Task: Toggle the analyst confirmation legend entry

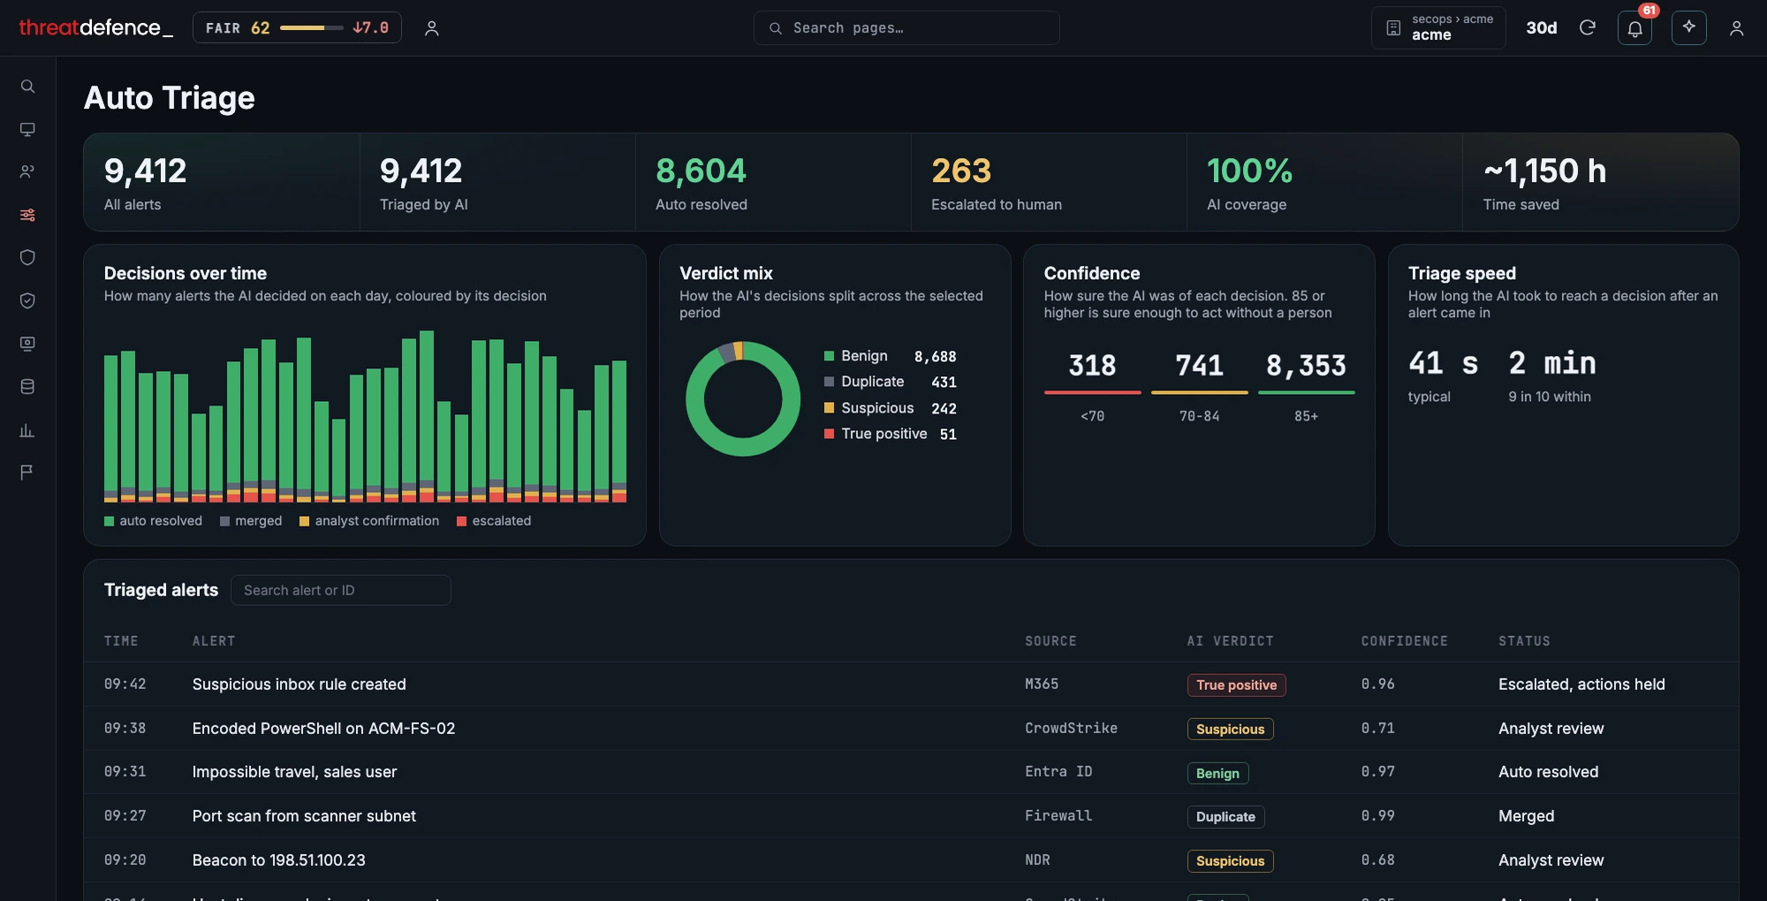Action: [x=369, y=521]
